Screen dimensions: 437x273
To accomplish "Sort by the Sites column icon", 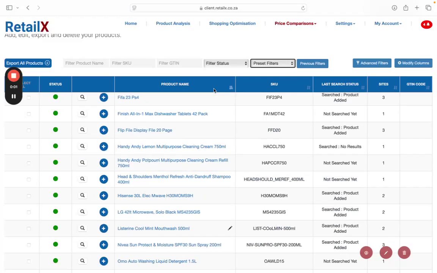I will coord(395,88).
